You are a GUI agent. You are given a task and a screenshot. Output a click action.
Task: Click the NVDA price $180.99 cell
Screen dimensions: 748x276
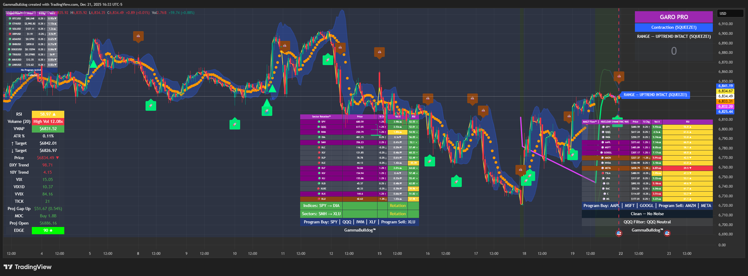click(636, 163)
